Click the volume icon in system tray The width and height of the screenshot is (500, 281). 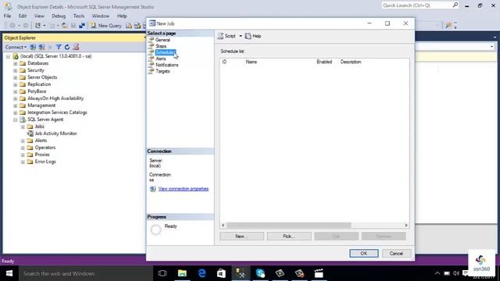point(456,273)
